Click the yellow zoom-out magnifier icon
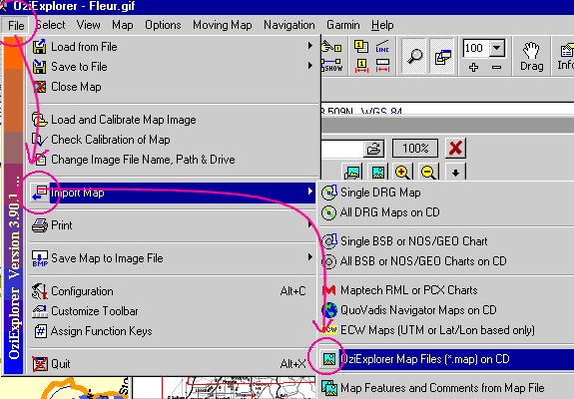 pos(428,172)
